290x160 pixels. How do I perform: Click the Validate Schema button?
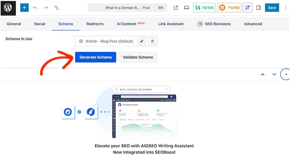pyautogui.click(x=138, y=57)
